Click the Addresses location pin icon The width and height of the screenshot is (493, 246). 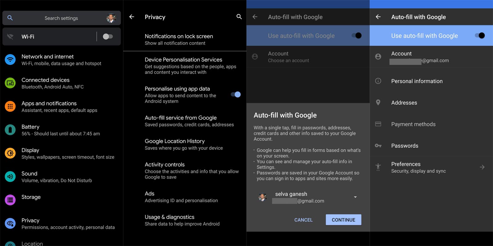(378, 102)
